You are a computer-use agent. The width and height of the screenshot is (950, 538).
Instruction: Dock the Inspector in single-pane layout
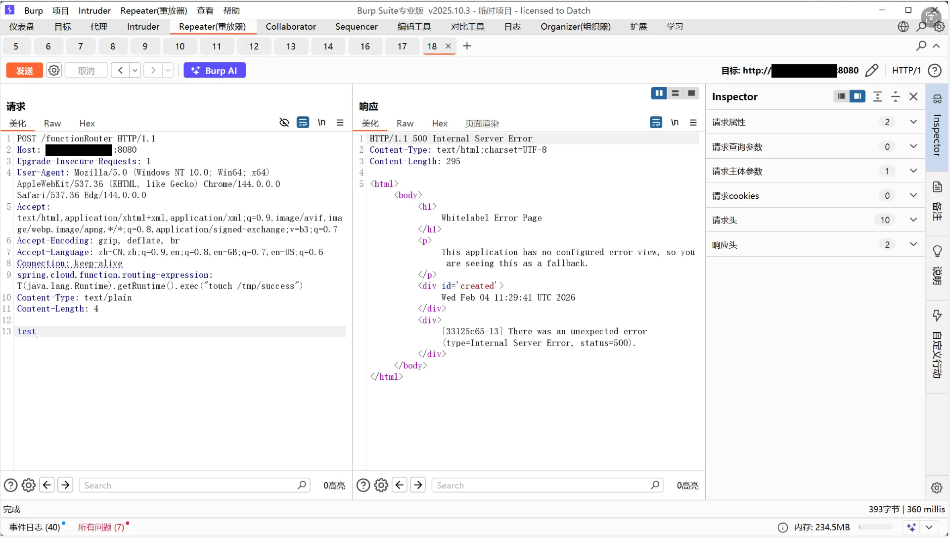[841, 96]
